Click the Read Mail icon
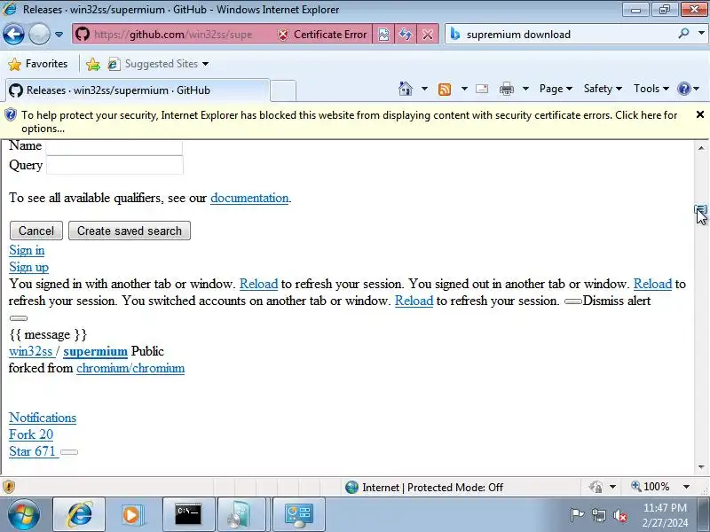Viewport: 710px width, 532px height. [x=482, y=89]
